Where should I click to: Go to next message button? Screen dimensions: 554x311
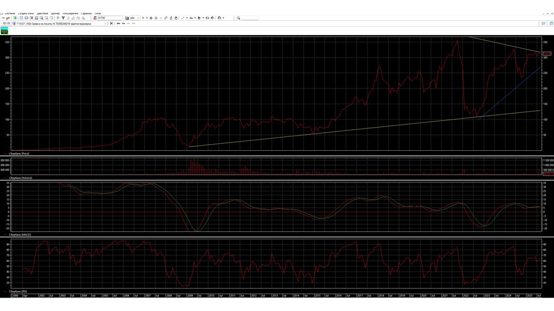point(128,23)
